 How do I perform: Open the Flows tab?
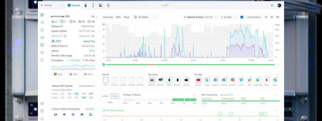(127, 17)
